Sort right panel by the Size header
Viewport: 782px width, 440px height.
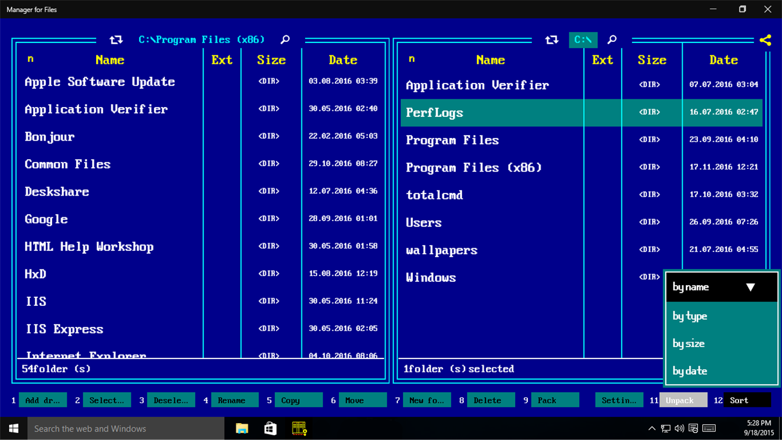(652, 60)
